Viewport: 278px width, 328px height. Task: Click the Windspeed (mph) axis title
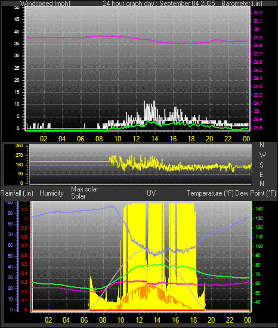(x=45, y=4)
